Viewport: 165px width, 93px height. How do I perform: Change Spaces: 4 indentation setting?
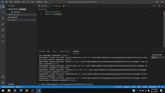coord(127,87)
